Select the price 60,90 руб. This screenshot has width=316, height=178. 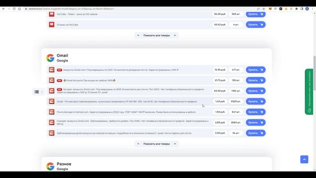[220, 91]
